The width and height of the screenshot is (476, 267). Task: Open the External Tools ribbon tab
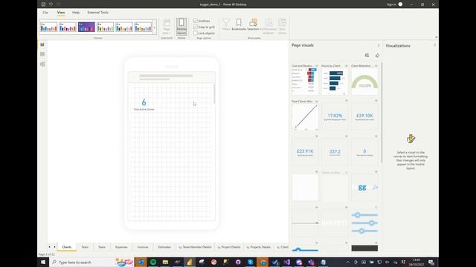click(97, 13)
